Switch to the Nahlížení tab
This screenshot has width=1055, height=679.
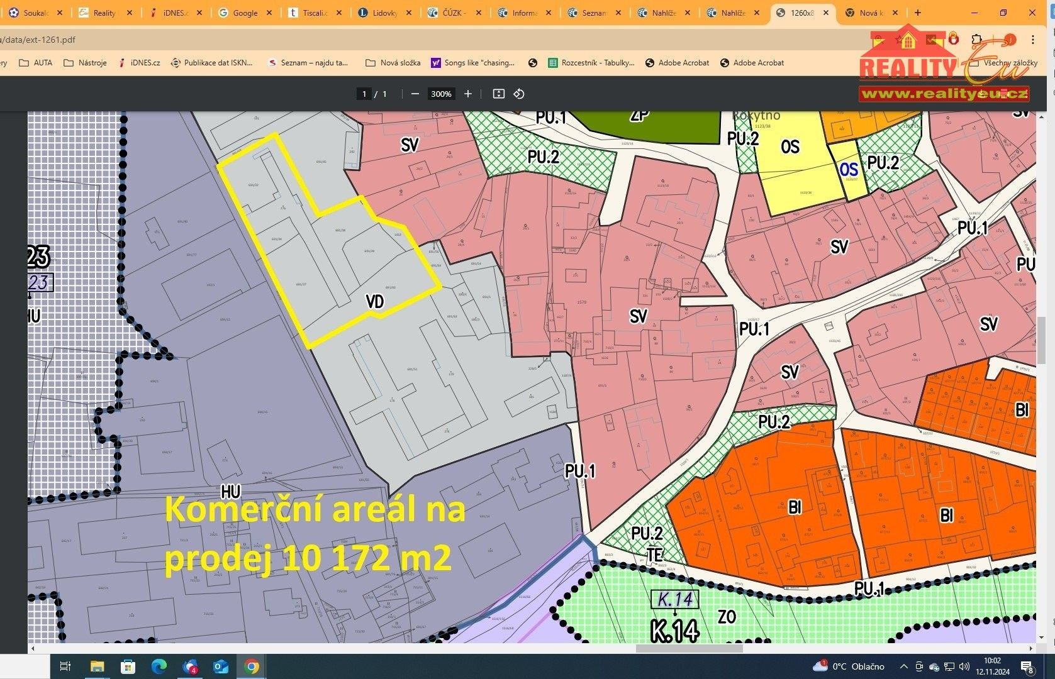point(664,12)
